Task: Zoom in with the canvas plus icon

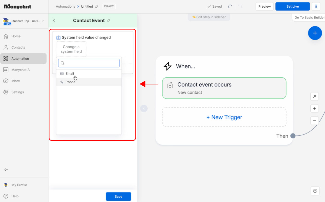Action: [x=314, y=109]
